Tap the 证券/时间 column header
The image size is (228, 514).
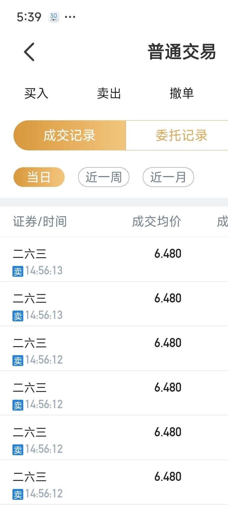40,222
